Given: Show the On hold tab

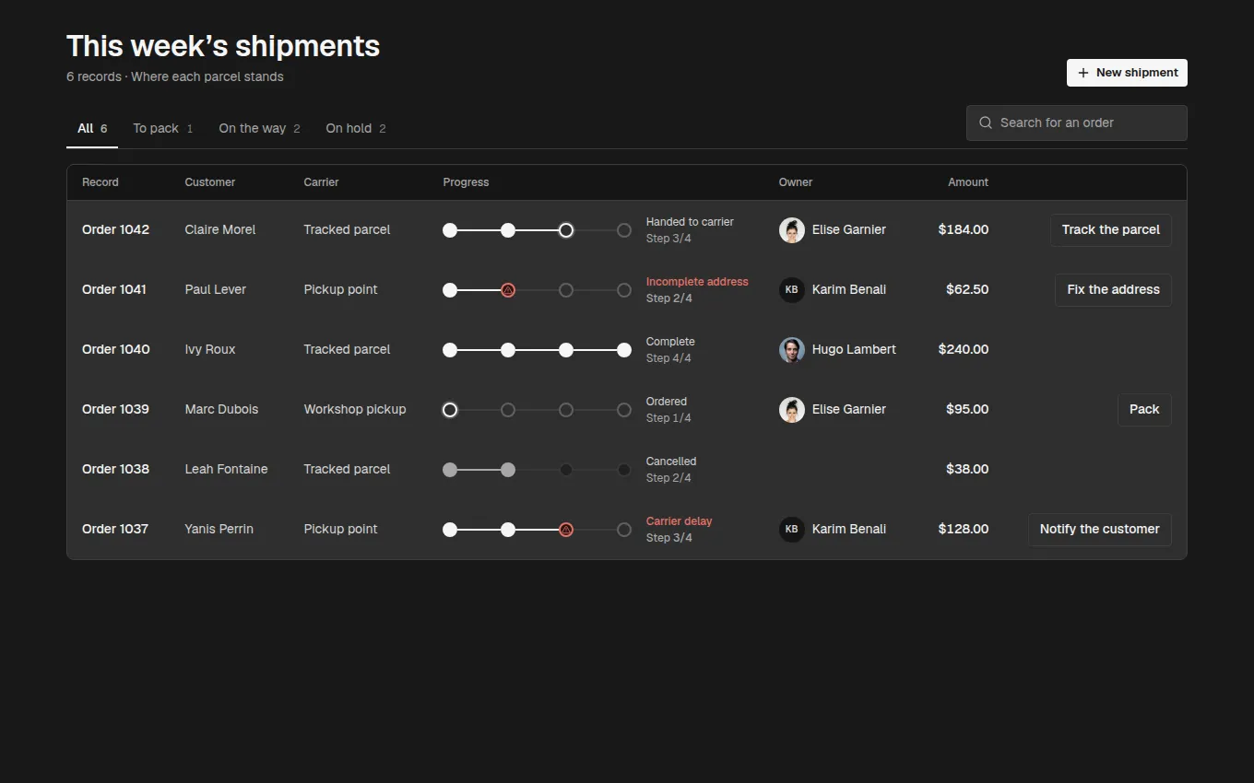Looking at the screenshot, I should pos(356,129).
